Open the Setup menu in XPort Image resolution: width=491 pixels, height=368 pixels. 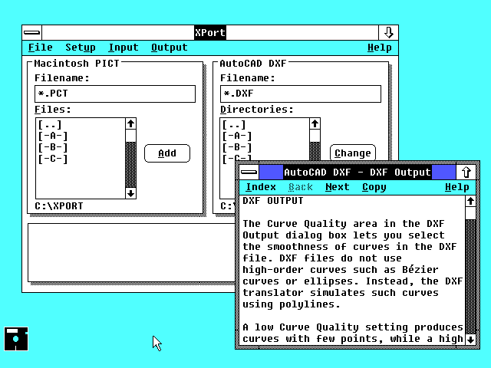point(80,48)
